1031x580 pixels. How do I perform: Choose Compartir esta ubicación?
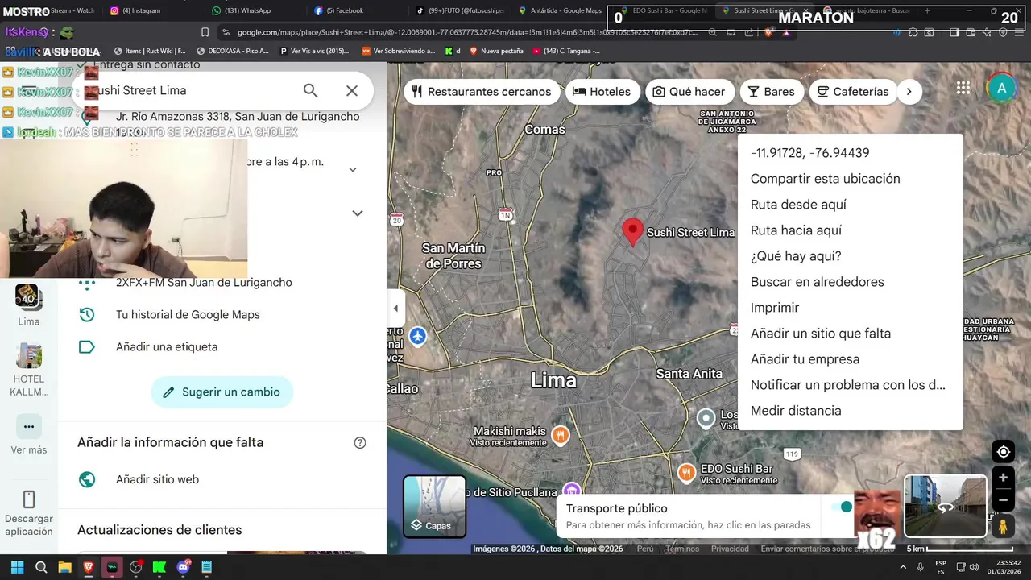850,179
